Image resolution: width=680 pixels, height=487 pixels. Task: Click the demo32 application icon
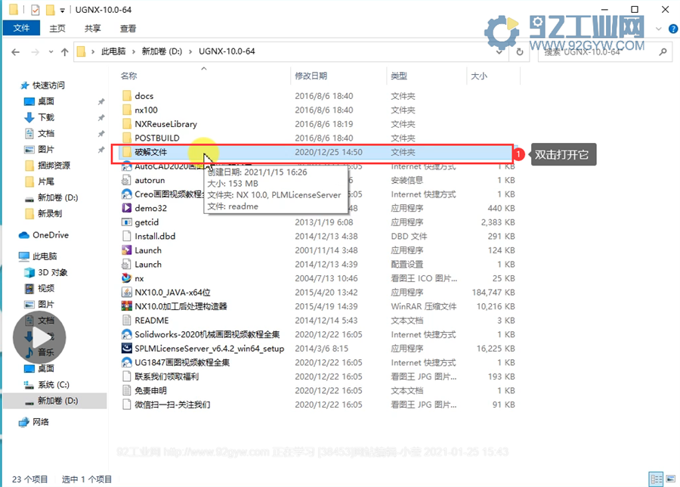point(127,208)
